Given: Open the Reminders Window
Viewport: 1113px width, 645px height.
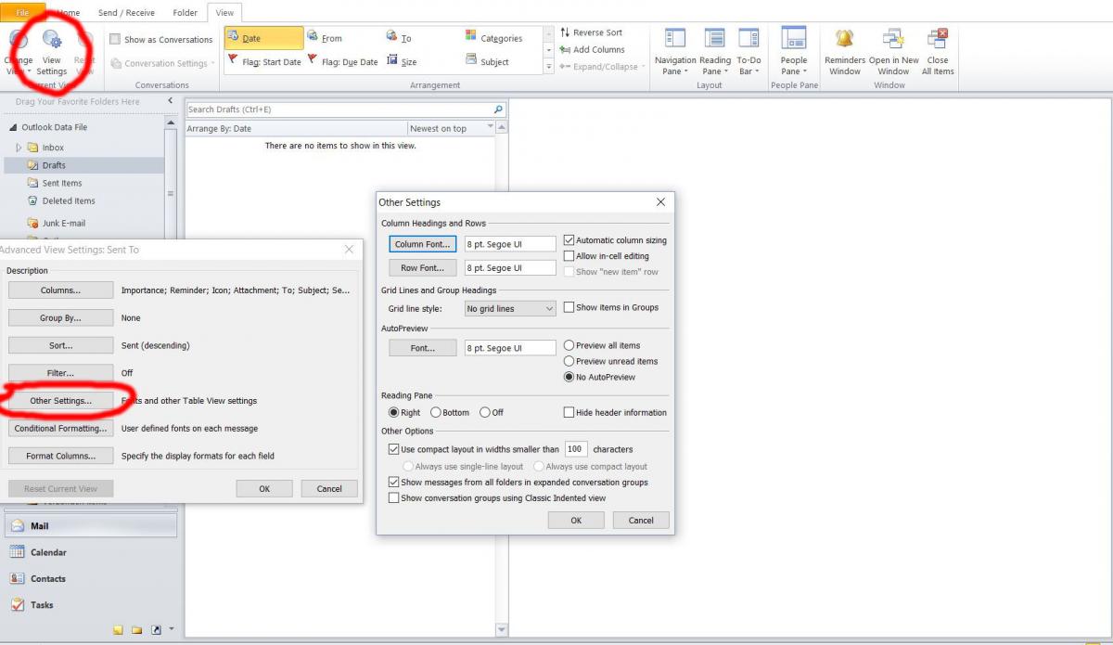Looking at the screenshot, I should click(844, 52).
